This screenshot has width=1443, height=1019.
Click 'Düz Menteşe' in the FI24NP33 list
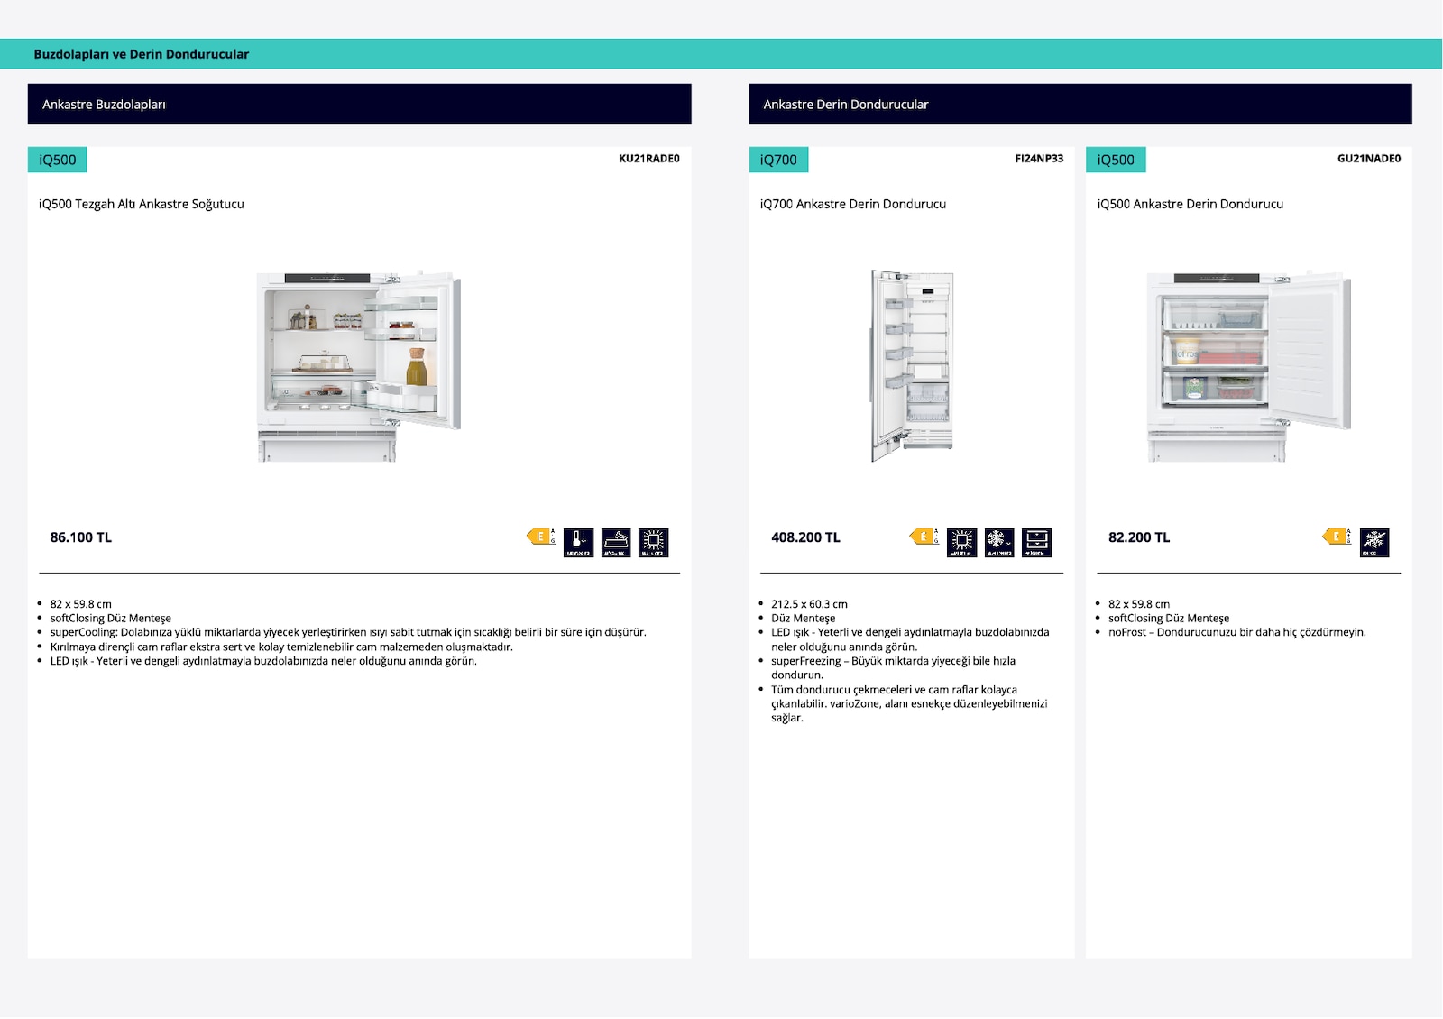click(803, 619)
